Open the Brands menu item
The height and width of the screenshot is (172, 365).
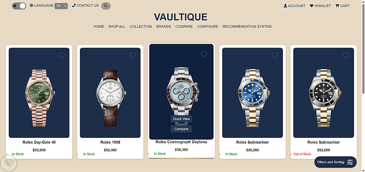tap(164, 27)
